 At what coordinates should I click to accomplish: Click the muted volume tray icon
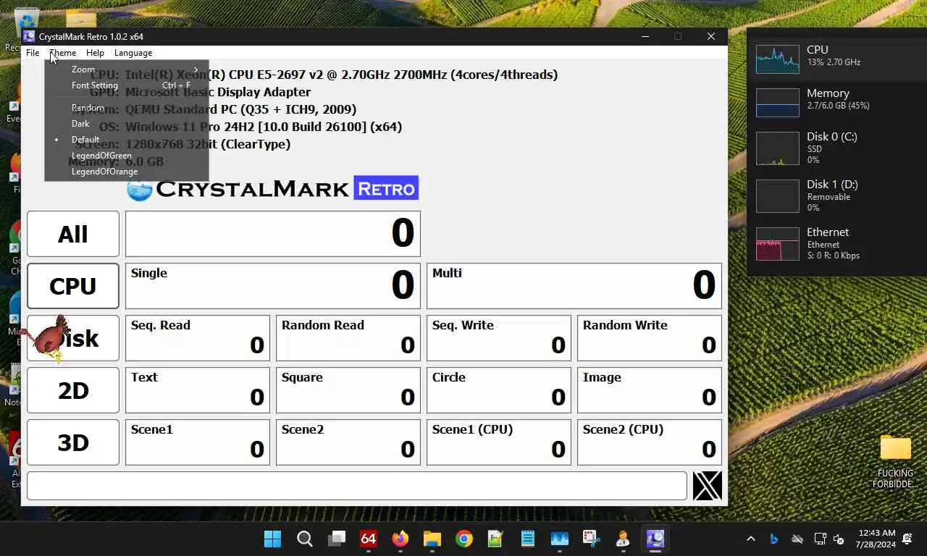point(839,539)
